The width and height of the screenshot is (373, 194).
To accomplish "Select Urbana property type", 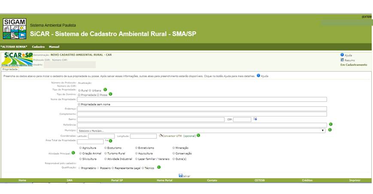I will click(90, 90).
